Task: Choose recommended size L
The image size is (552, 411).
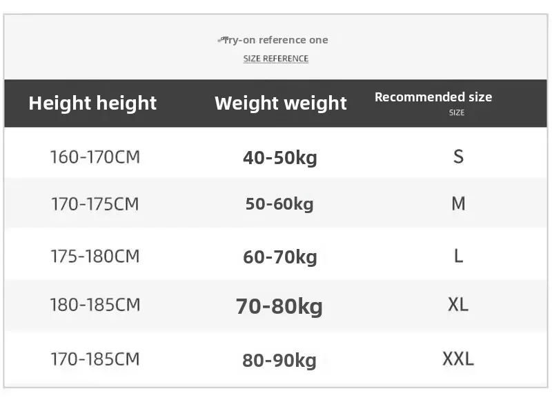Action: pyautogui.click(x=458, y=256)
